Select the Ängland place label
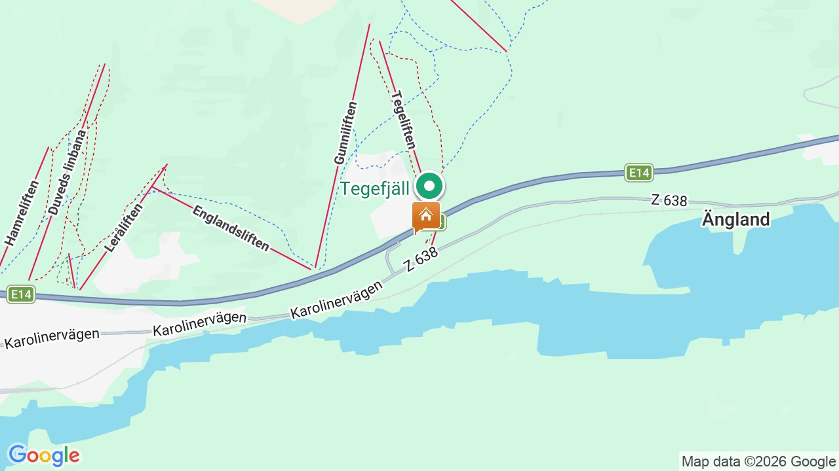839x471 pixels. (x=735, y=219)
